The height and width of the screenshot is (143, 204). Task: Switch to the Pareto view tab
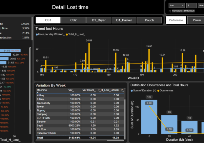click(x=196, y=20)
